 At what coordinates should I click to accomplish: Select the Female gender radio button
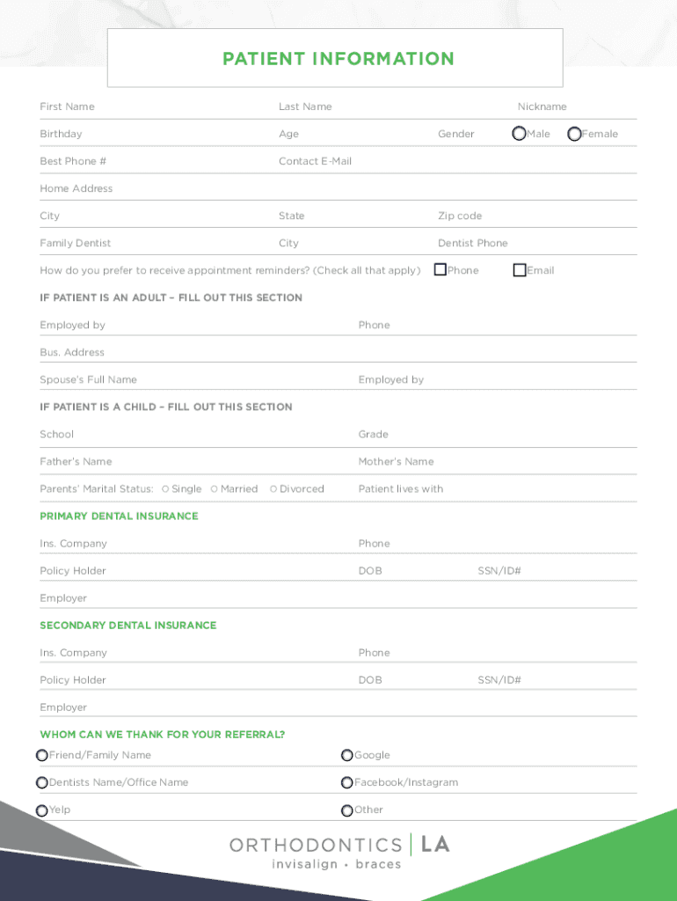tap(574, 134)
